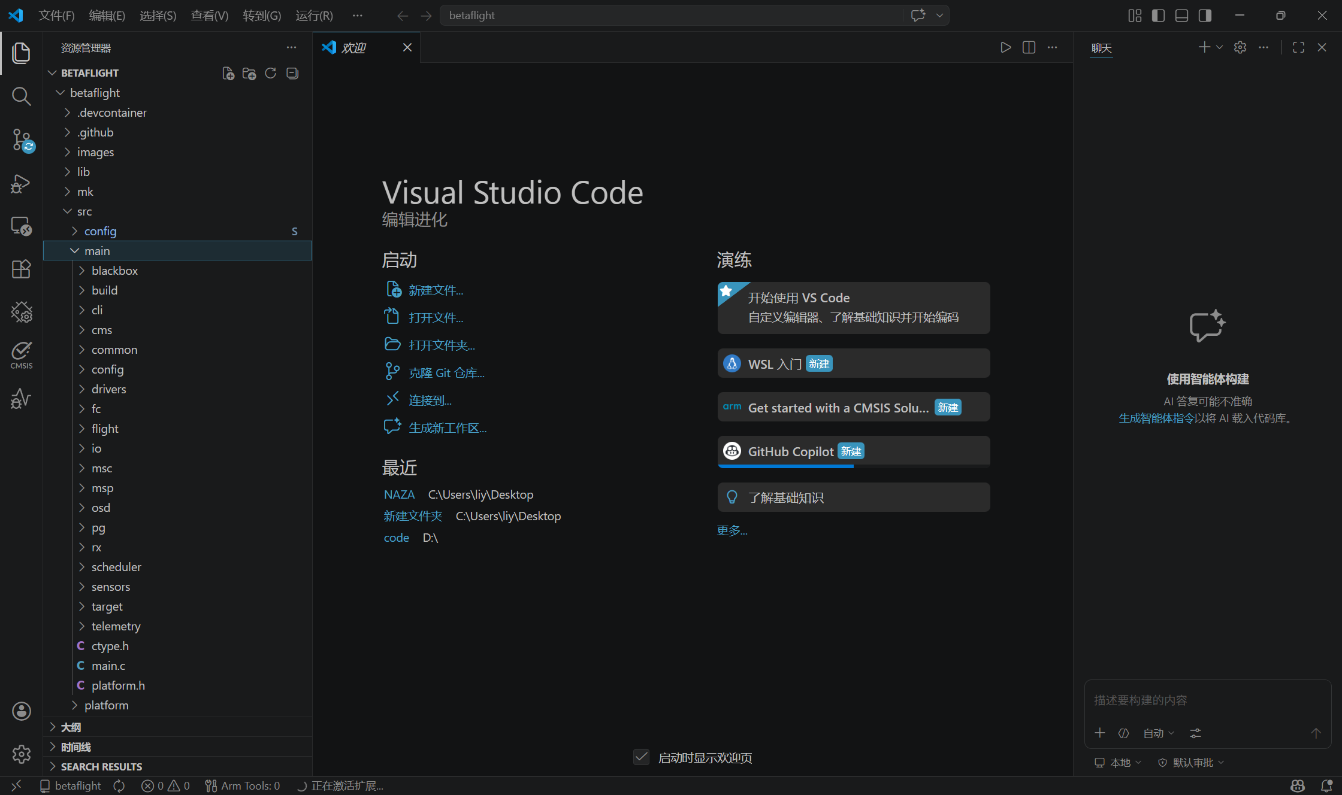
Task: Open the 文件(F) menu
Action: click(x=56, y=16)
